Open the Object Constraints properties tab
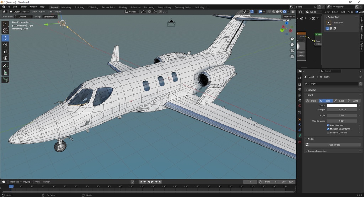The image size is (364, 197). 300,130
